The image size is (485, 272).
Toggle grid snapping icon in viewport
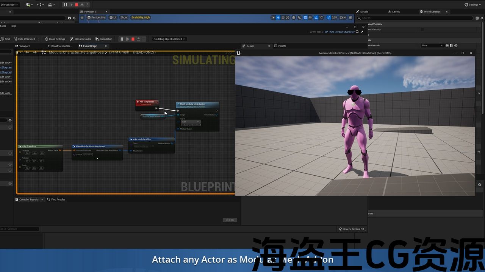305,17
